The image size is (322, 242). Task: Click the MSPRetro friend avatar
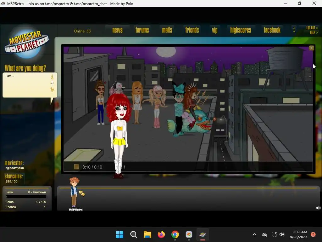click(74, 192)
